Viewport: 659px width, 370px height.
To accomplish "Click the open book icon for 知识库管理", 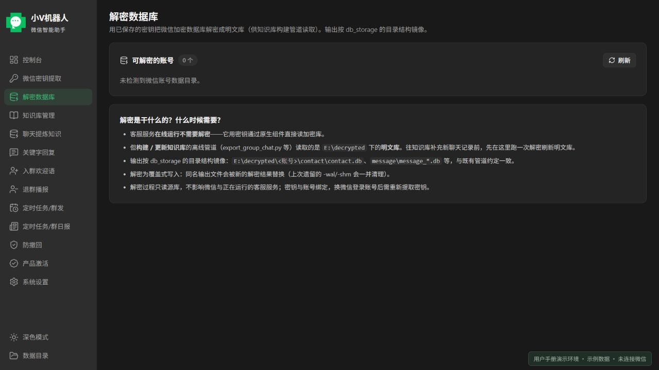I will coord(14,116).
